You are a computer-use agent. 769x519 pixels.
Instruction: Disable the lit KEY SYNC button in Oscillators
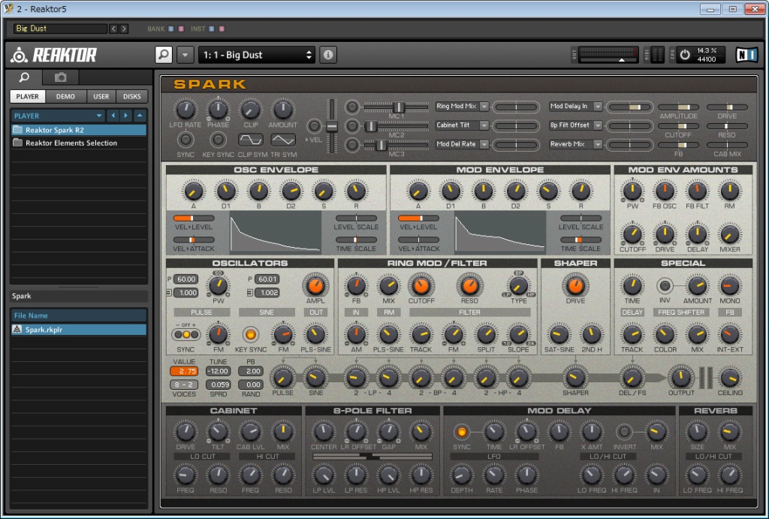click(x=251, y=334)
